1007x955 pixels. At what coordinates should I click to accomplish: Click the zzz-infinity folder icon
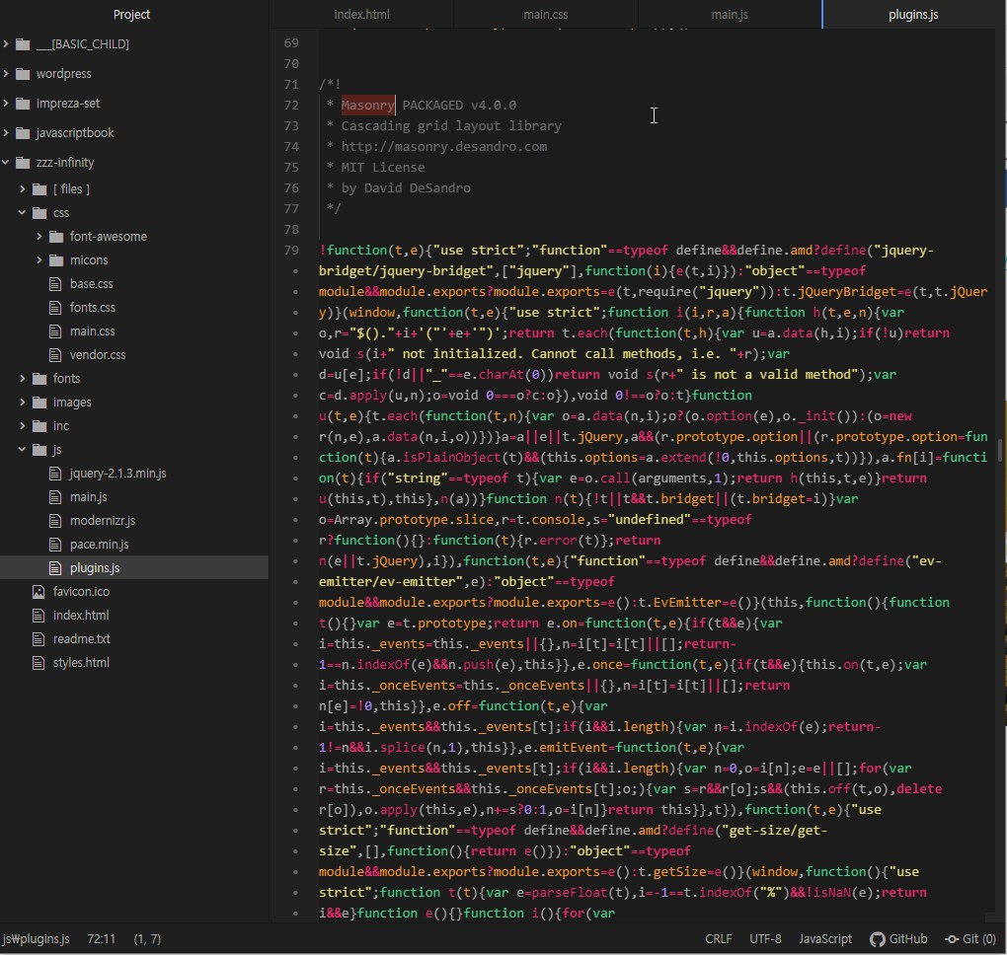click(23, 162)
